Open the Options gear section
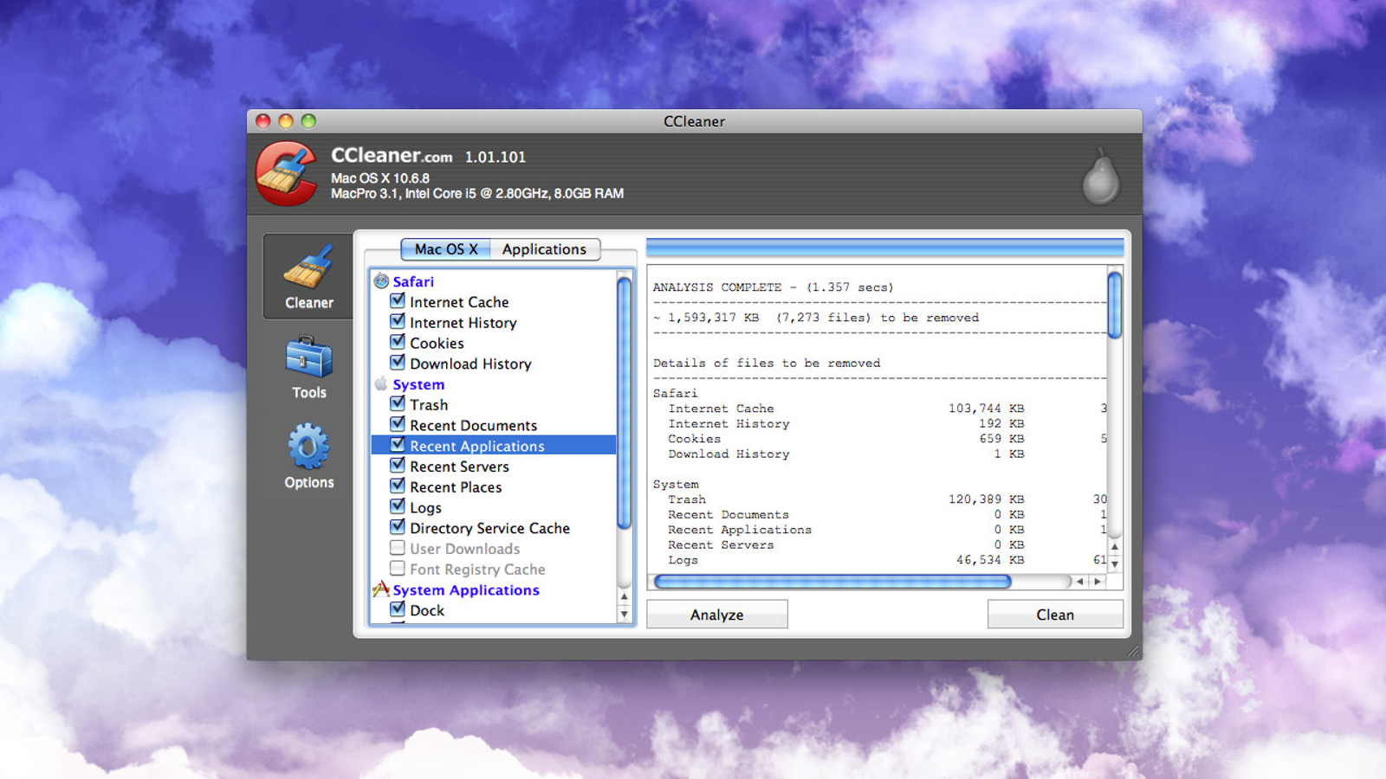The width and height of the screenshot is (1386, 779). click(308, 457)
